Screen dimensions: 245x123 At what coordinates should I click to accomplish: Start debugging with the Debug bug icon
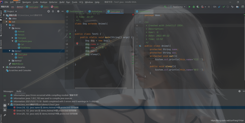pos(194,6)
